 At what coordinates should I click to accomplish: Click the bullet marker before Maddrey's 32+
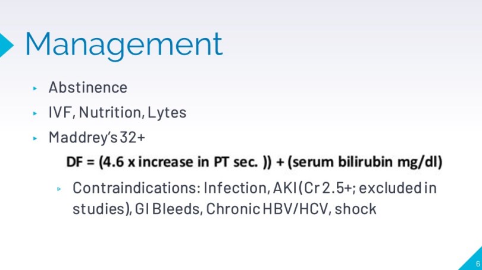[35, 138]
